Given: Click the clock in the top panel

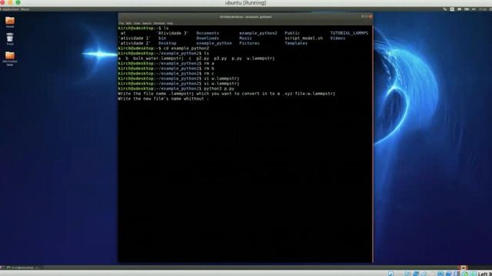Looking at the screenshot, I should [483, 9].
